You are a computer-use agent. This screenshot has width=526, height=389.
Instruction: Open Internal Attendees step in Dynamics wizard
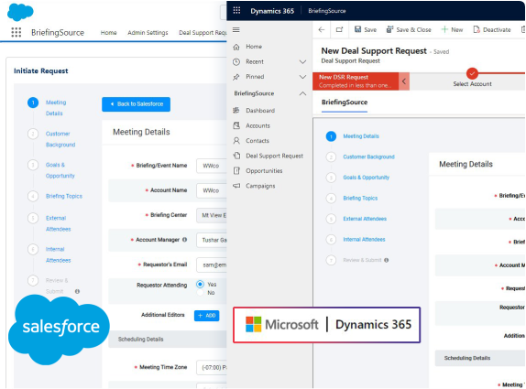pos(364,239)
